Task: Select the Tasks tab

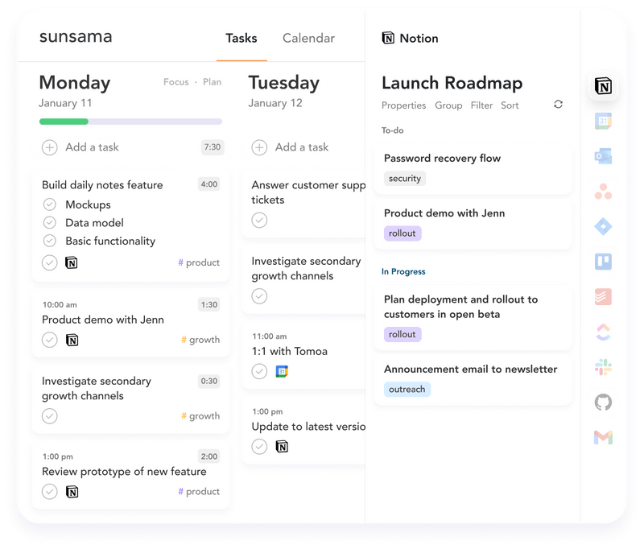Action: tap(242, 38)
